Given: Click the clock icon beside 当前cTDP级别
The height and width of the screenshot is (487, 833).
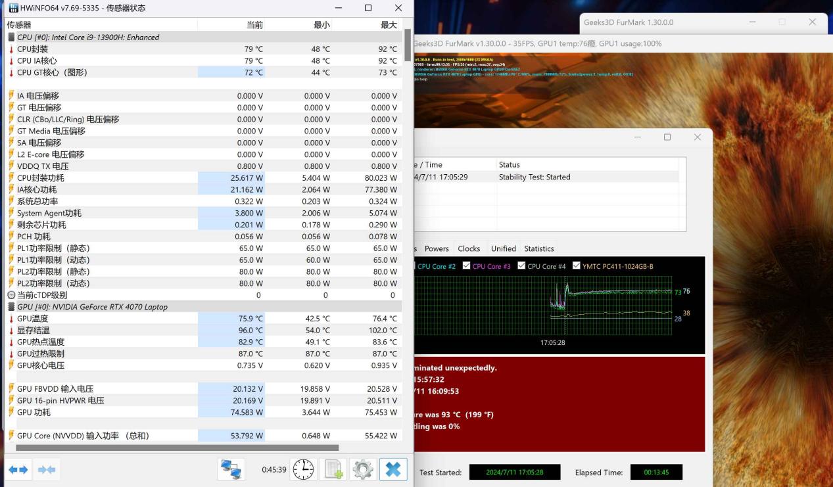Looking at the screenshot, I should (11, 295).
